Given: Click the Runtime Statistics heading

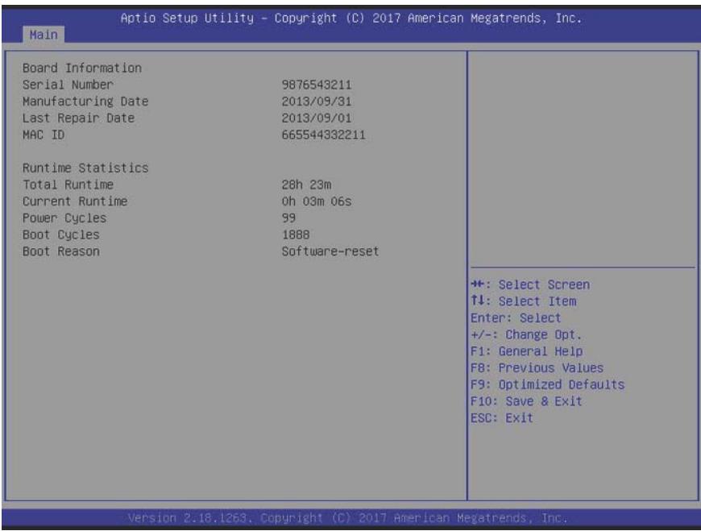Looking at the screenshot, I should [85, 168].
